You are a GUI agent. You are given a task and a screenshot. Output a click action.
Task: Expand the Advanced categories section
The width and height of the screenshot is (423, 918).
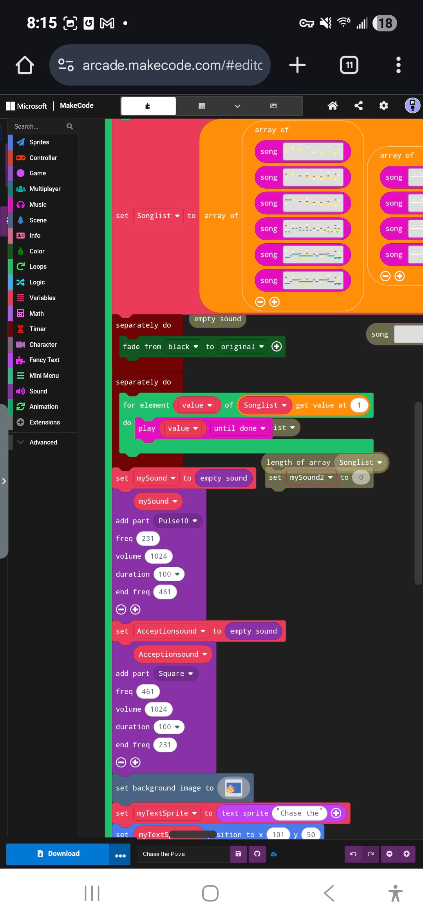[43, 442]
